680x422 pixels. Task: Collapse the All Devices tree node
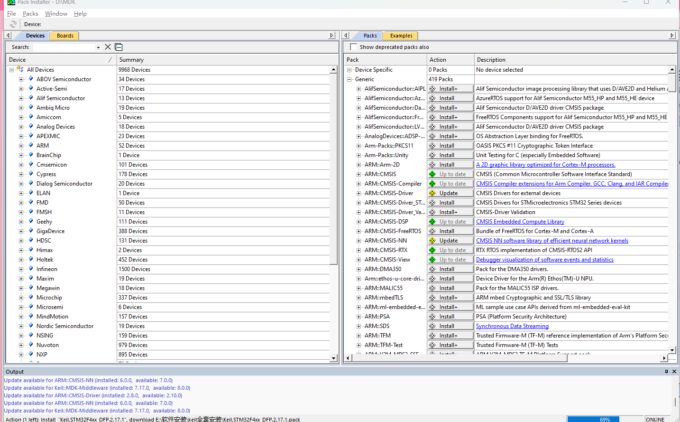pos(11,70)
